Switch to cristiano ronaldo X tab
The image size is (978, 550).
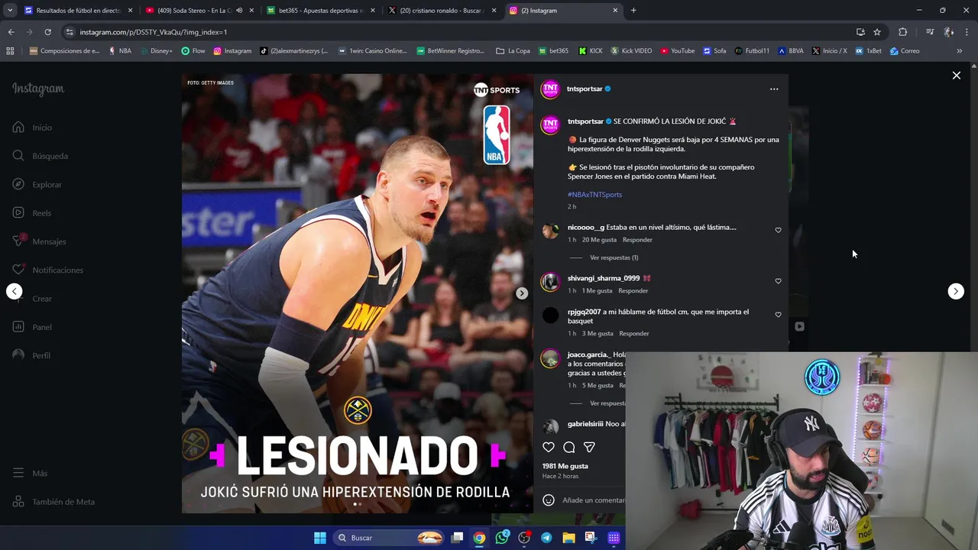coord(442,11)
